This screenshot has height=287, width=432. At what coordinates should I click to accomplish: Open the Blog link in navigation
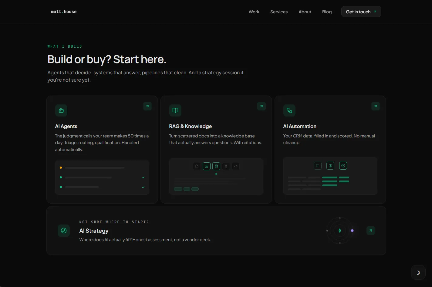click(327, 12)
